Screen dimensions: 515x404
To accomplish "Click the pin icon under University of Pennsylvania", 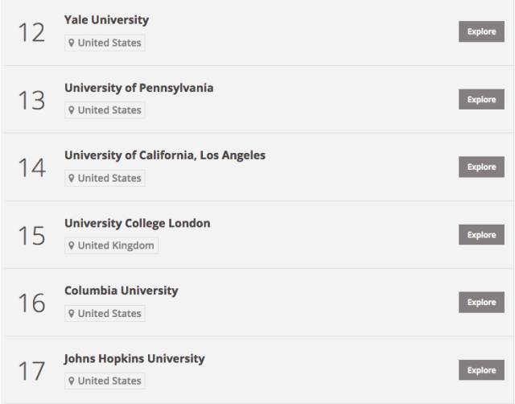I will [72, 110].
